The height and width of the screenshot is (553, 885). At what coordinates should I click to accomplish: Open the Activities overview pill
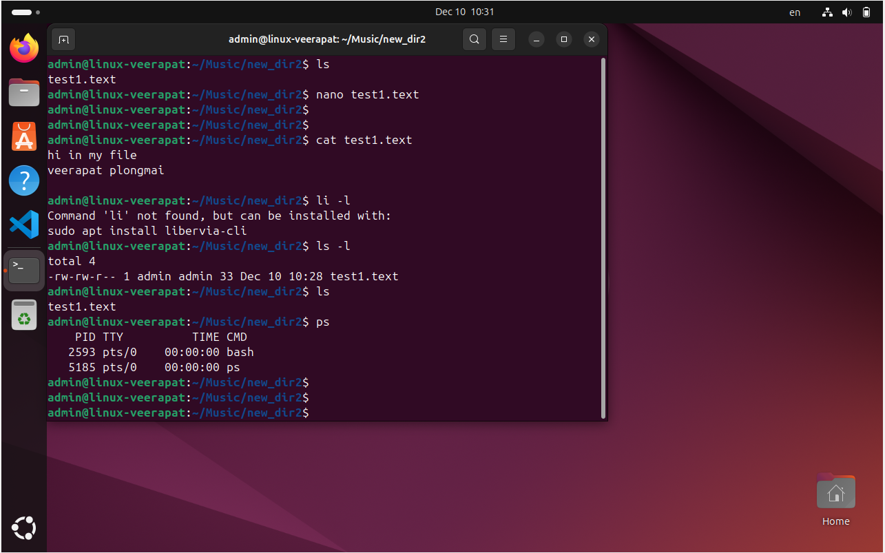(x=26, y=12)
